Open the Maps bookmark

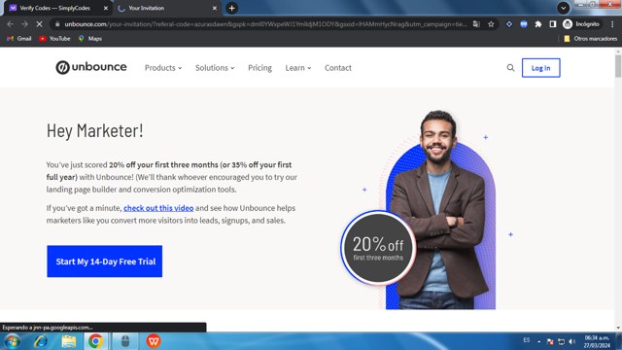coord(90,39)
